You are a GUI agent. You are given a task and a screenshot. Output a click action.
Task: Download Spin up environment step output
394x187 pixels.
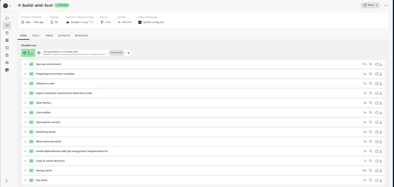pyautogui.click(x=380, y=64)
